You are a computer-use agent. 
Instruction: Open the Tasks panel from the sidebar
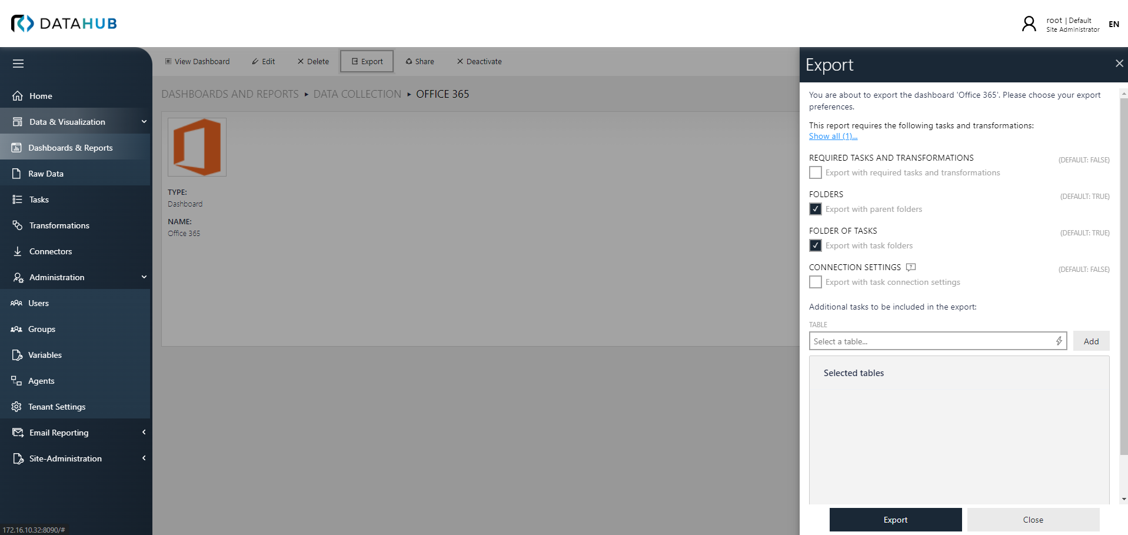[39, 199]
